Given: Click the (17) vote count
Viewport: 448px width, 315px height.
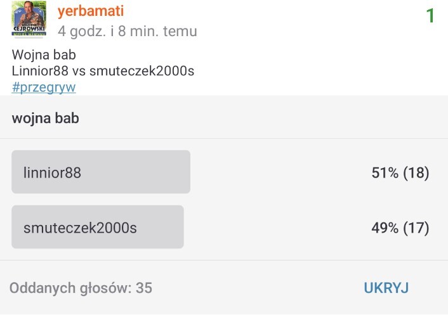Looking at the screenshot, I should (x=416, y=228).
